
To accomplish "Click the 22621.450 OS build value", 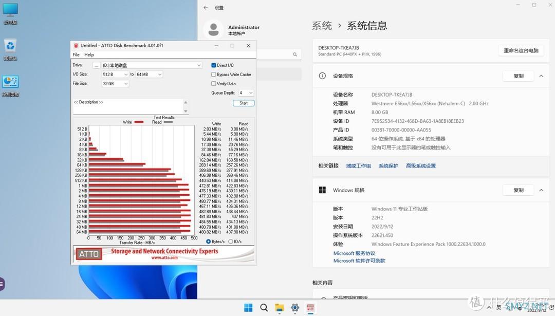I will click(382, 235).
